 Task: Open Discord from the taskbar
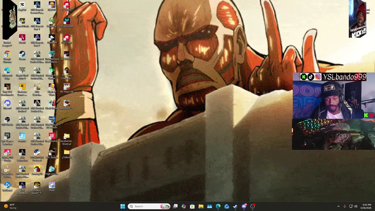point(244,206)
